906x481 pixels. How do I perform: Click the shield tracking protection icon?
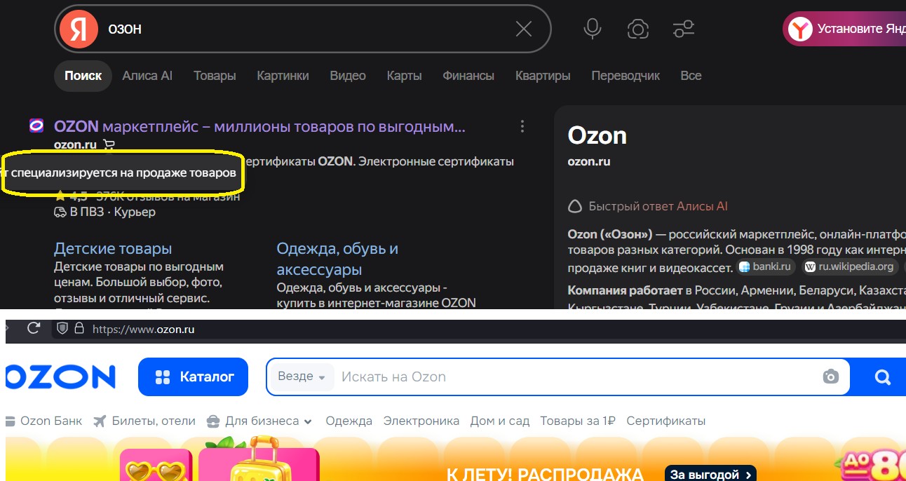(x=62, y=328)
